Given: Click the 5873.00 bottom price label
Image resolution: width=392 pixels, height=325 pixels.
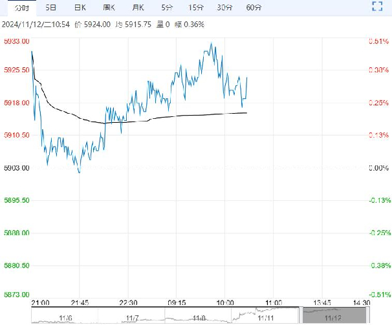Looking at the screenshot, I should pyautogui.click(x=17, y=295).
